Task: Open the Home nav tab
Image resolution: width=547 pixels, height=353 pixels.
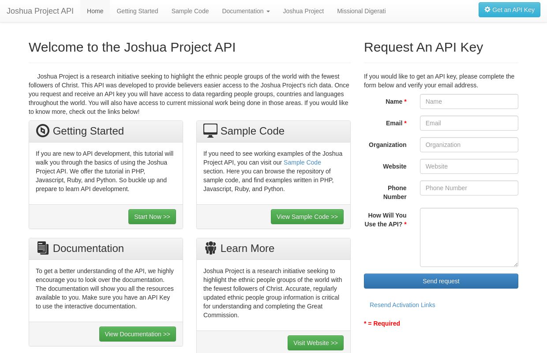Action: 95,11
